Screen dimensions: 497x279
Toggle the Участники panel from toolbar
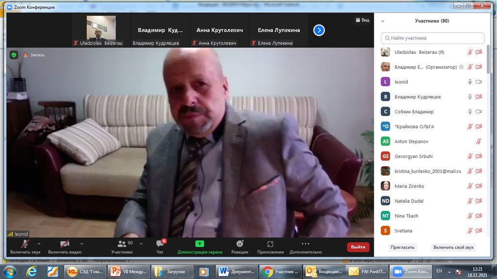[x=122, y=247]
